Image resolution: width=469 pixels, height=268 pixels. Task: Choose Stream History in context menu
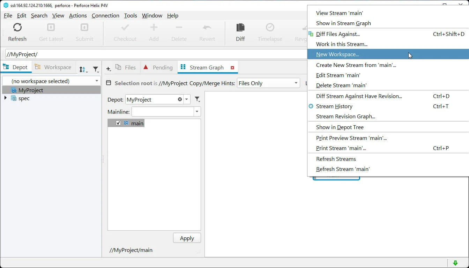pyautogui.click(x=334, y=106)
